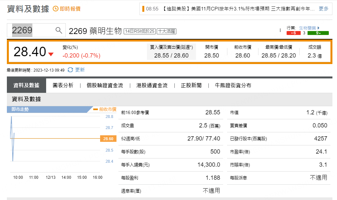337x200 pixels.
Task: Click the orange 28.60 price marker
Action: click(x=108, y=139)
